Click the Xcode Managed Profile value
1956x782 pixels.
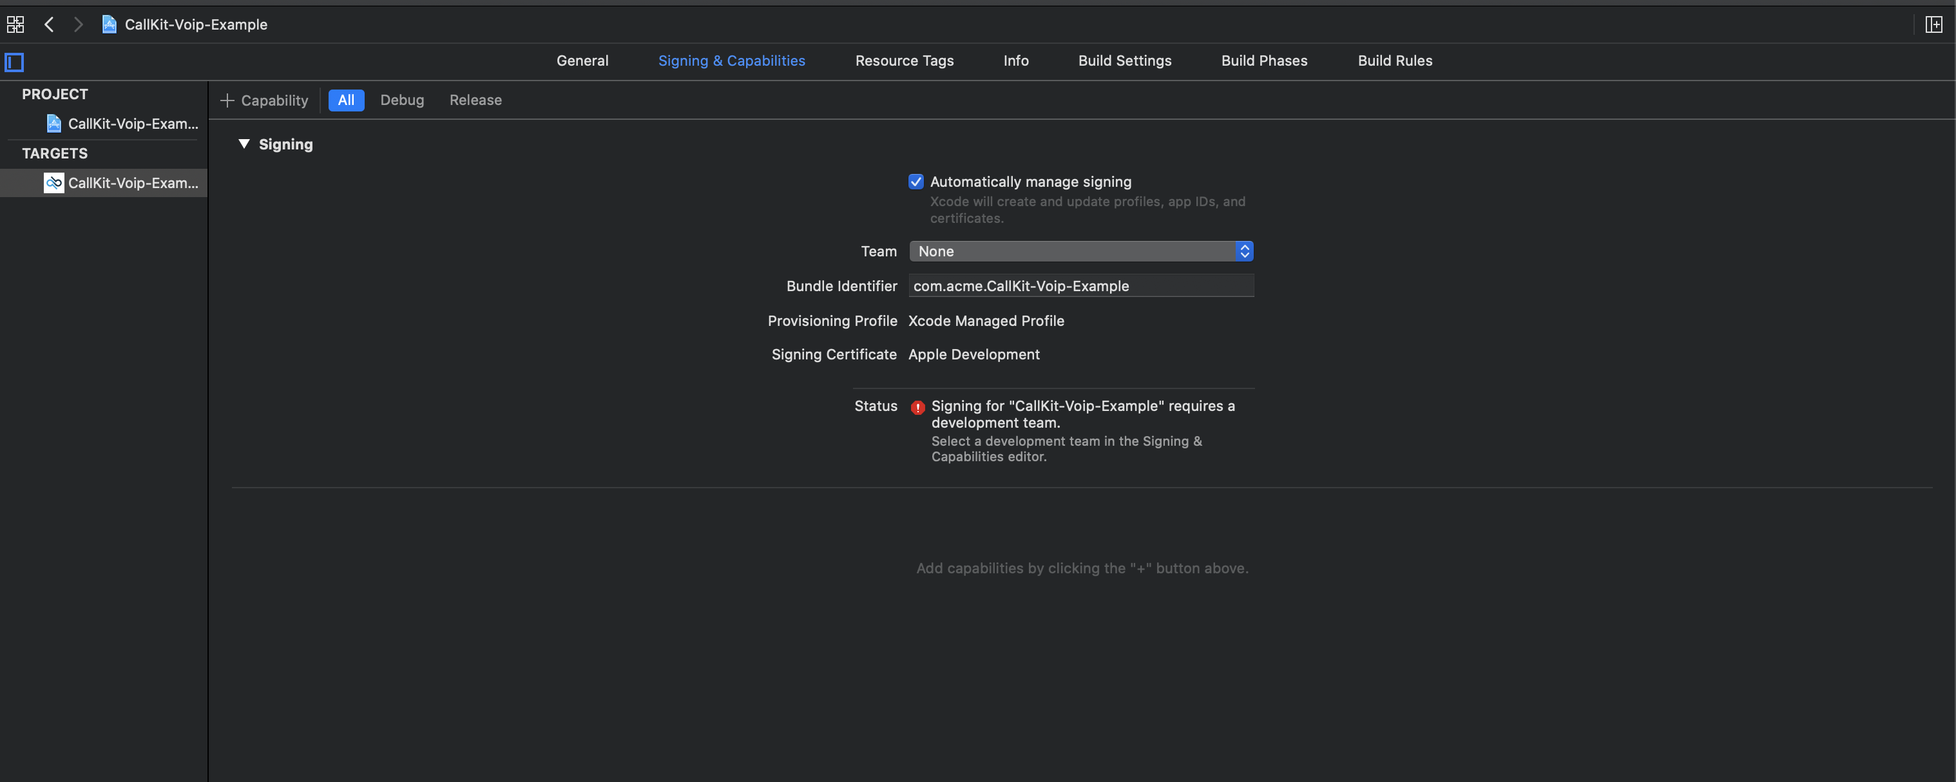pos(986,320)
